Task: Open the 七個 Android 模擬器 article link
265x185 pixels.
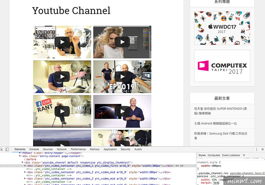Action: point(215,123)
